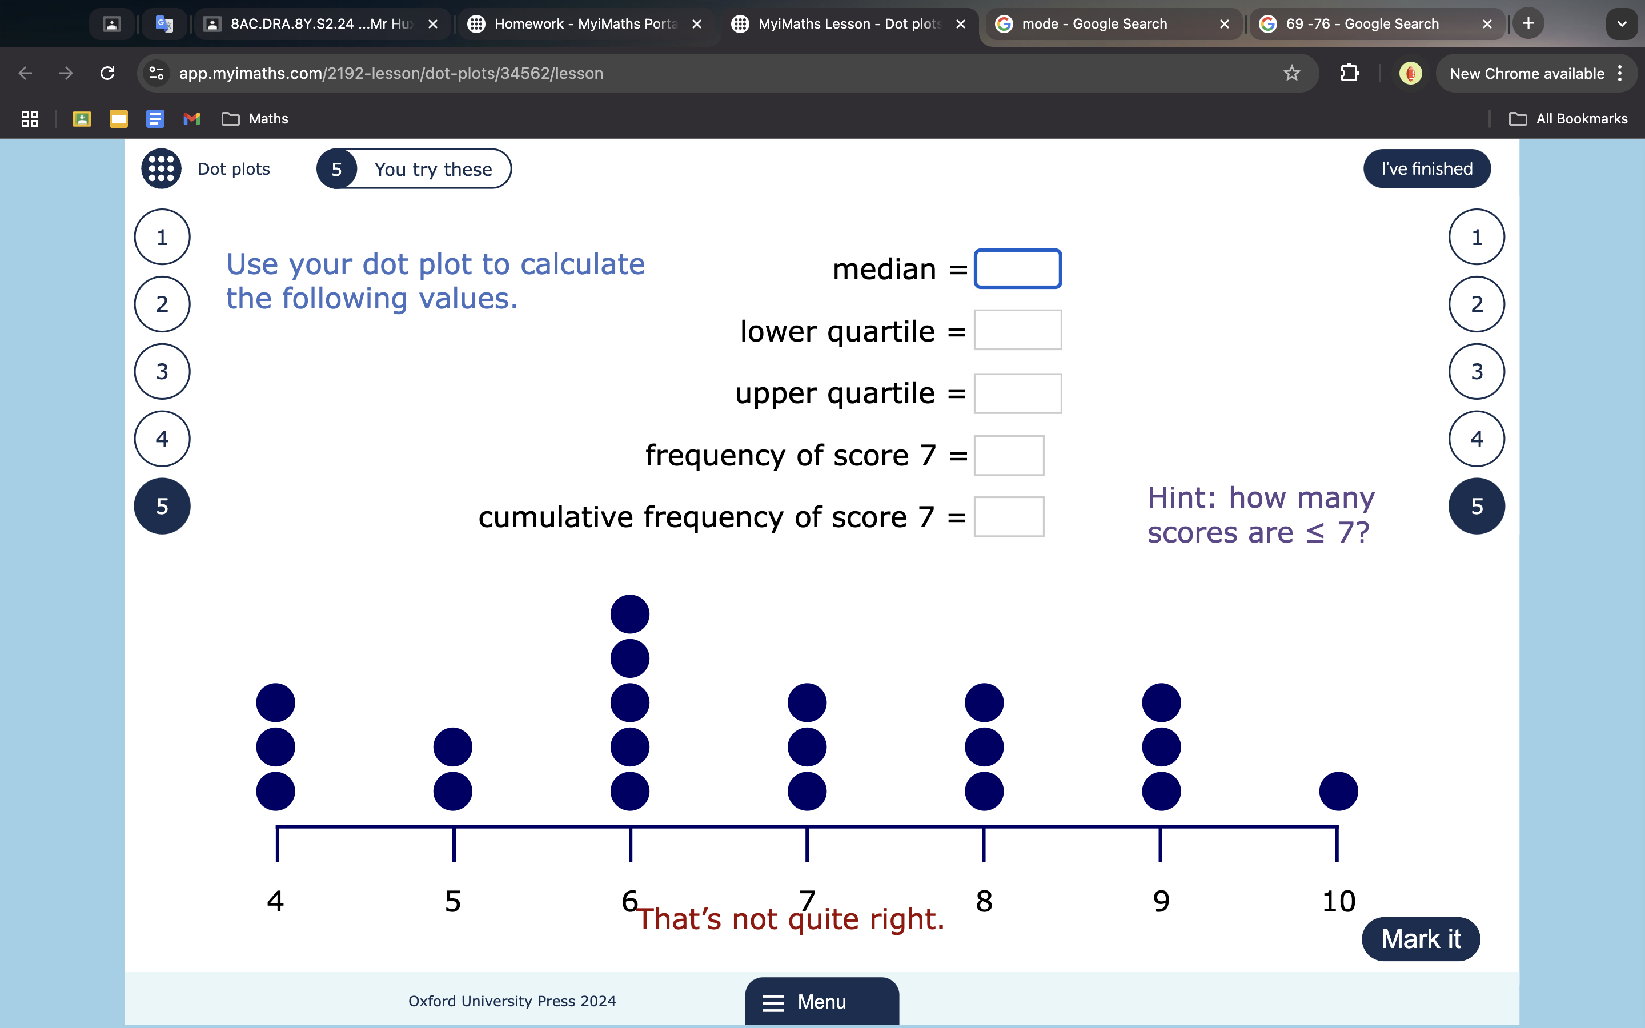The width and height of the screenshot is (1645, 1028).
Task: Reload the current page
Action: [107, 73]
